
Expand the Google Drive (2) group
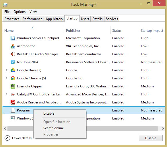6,70
